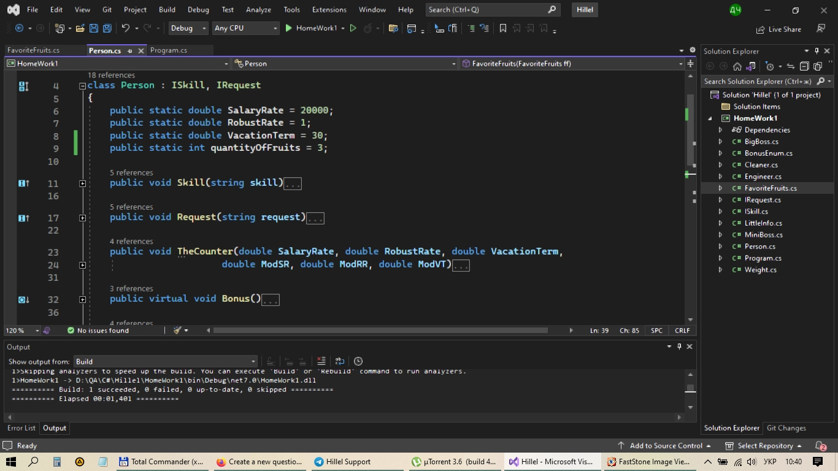Click the Home icon in Solution Explorer
The width and height of the screenshot is (838, 471).
click(737, 66)
